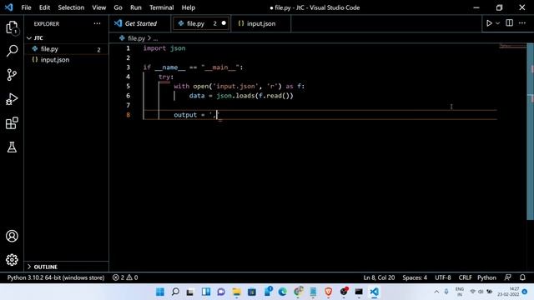The width and height of the screenshot is (534, 300).
Task: Select file.py in Explorer tree
Action: point(67,49)
